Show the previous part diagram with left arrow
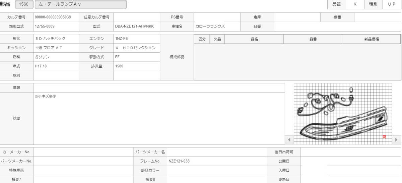402x183 pixels. tap(289, 140)
